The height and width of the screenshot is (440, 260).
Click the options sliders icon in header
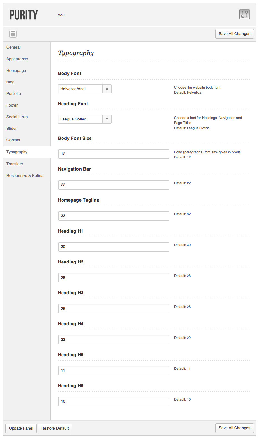click(245, 14)
